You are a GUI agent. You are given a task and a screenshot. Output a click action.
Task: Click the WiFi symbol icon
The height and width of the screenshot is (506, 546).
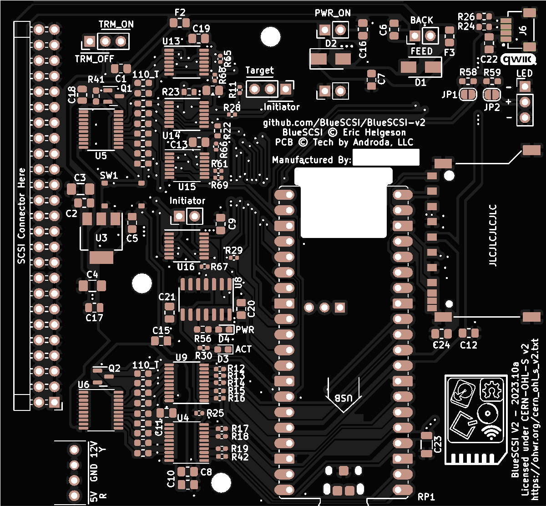tap(492, 432)
